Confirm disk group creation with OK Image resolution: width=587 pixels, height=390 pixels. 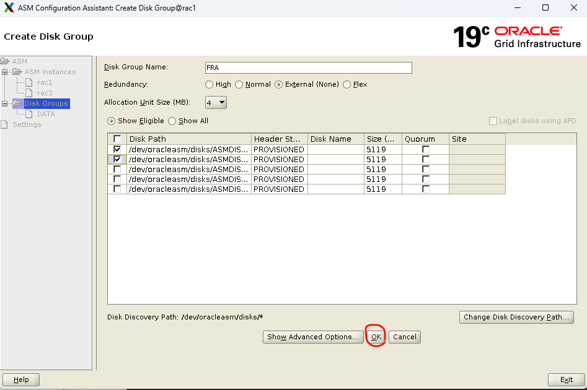[376, 337]
